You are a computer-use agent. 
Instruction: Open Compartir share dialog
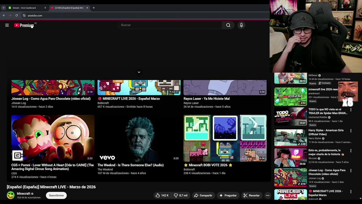[x=203, y=195]
